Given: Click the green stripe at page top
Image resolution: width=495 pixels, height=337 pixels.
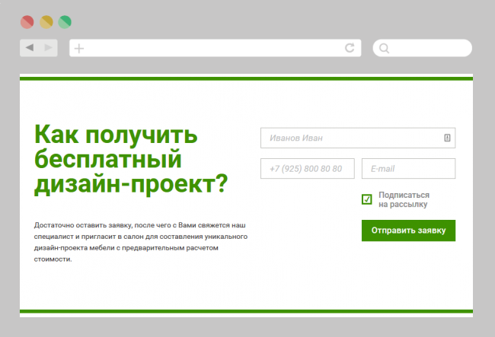Looking at the screenshot, I should pyautogui.click(x=246, y=78).
